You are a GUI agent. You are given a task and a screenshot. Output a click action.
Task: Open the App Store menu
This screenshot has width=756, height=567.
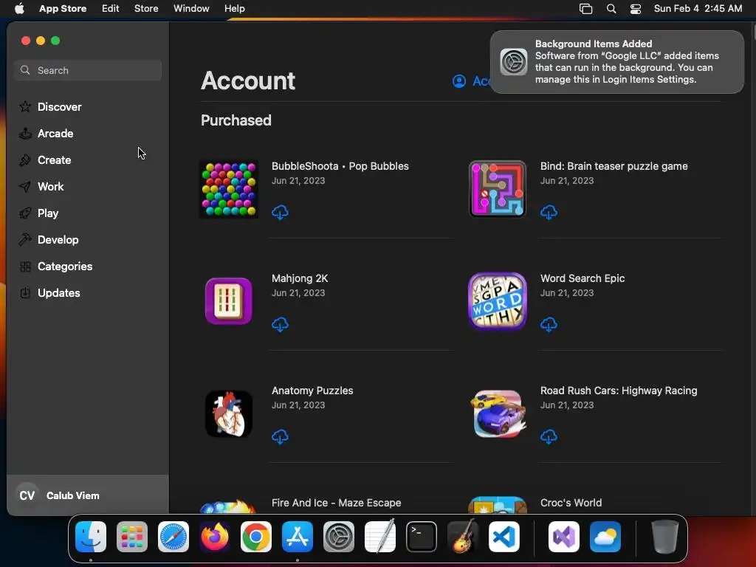coord(63,8)
